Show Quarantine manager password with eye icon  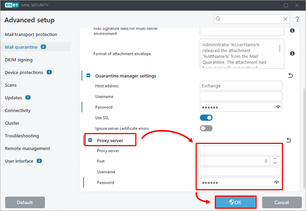[x=278, y=107]
